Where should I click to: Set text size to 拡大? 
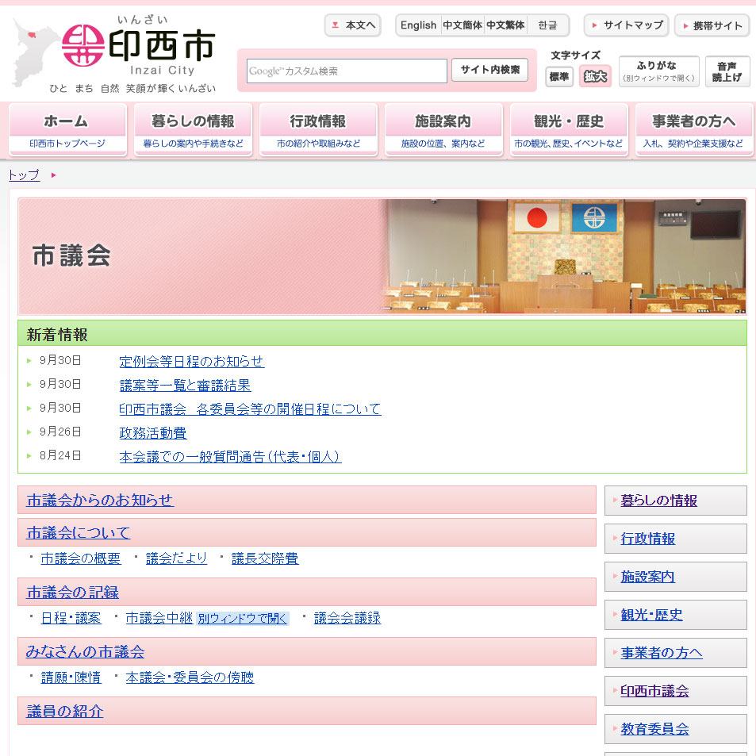(x=595, y=77)
